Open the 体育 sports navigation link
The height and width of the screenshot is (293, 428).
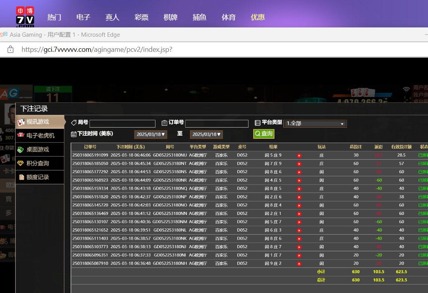pyautogui.click(x=229, y=17)
